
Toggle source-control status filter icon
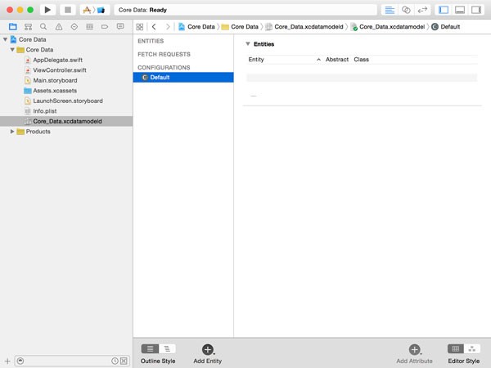124,361
